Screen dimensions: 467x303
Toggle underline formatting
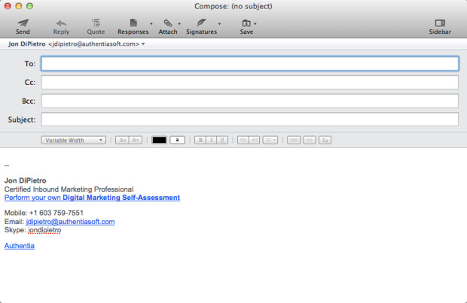[x=222, y=140]
